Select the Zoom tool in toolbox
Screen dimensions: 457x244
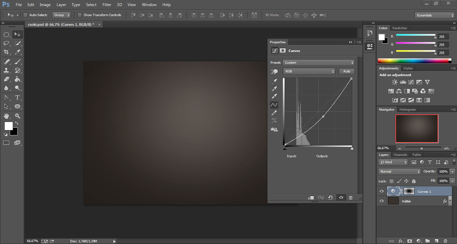pos(17,116)
